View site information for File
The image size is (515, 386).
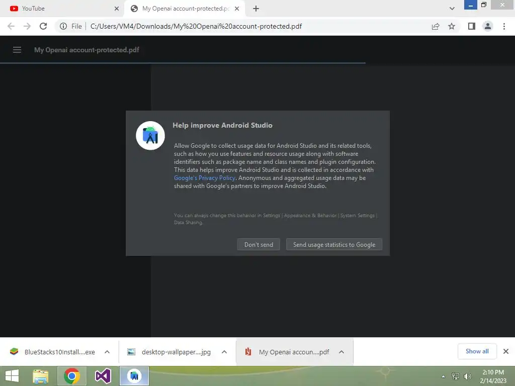click(x=70, y=26)
